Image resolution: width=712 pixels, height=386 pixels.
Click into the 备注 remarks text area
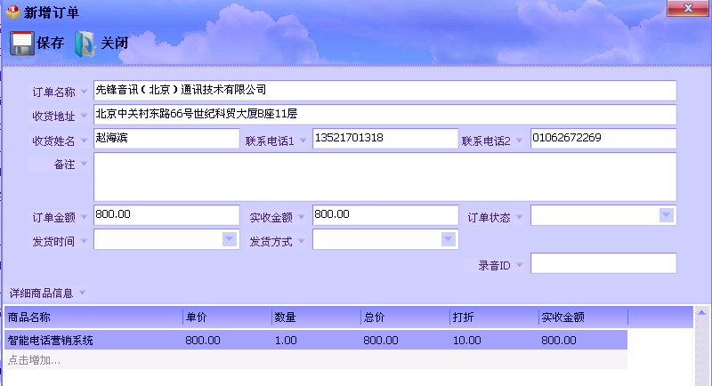385,177
